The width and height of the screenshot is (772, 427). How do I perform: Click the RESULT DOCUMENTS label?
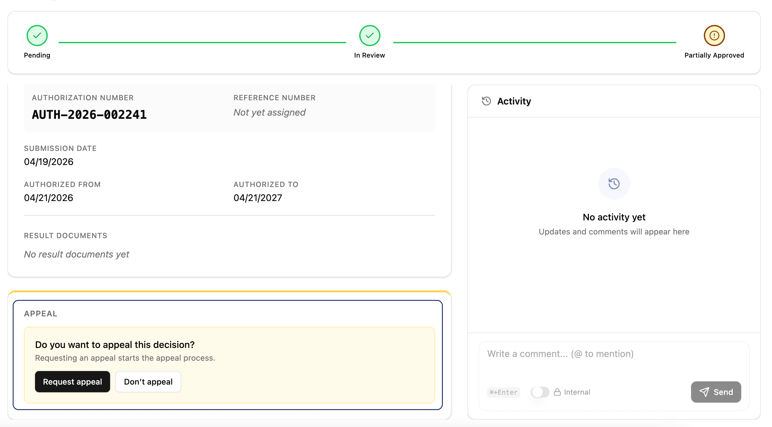[x=65, y=236]
